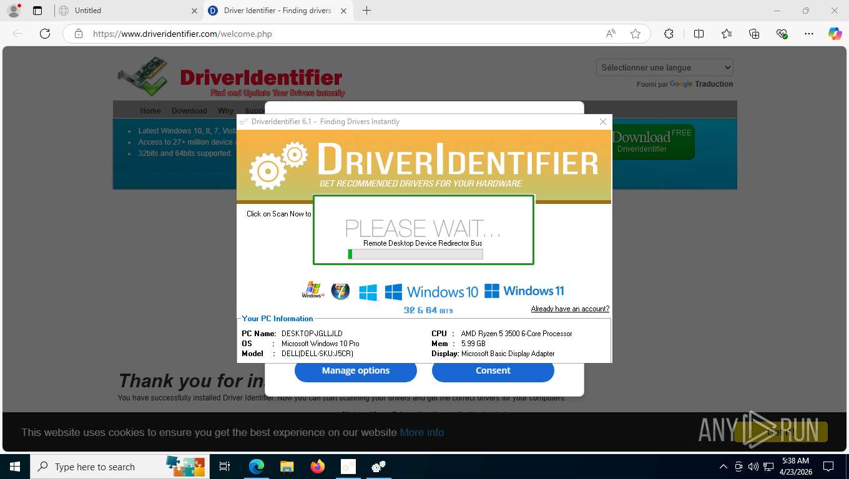Launch Microsoft Edge from taskbar

tap(257, 467)
